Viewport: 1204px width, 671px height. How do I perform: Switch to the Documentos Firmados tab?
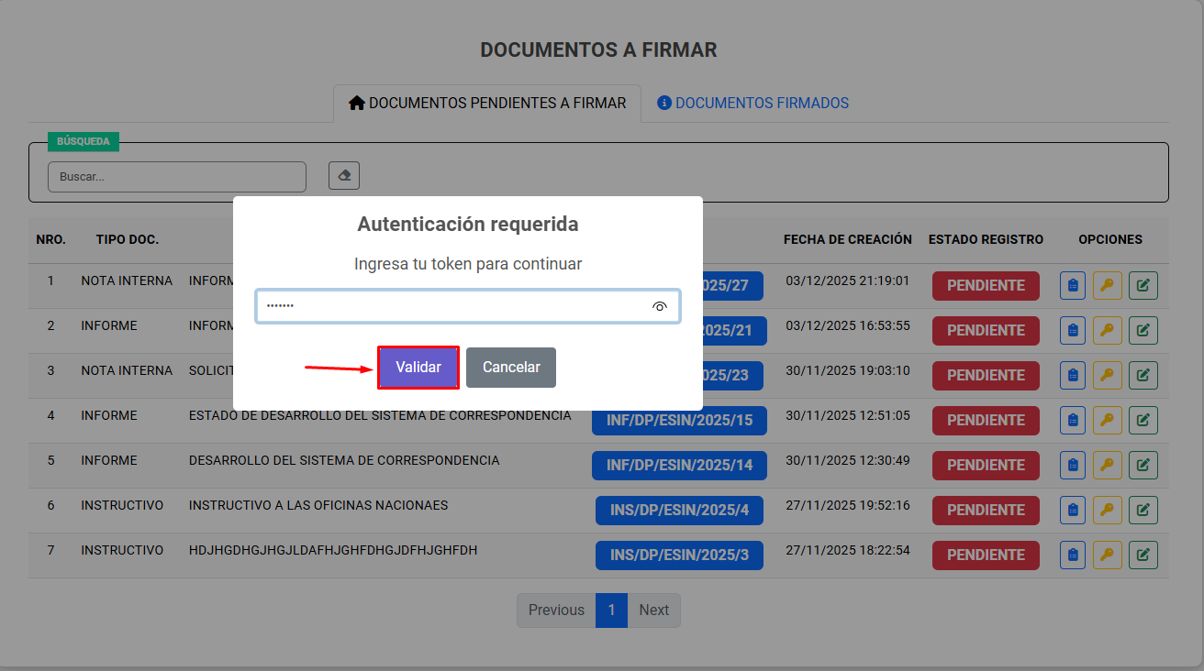pyautogui.click(x=752, y=104)
